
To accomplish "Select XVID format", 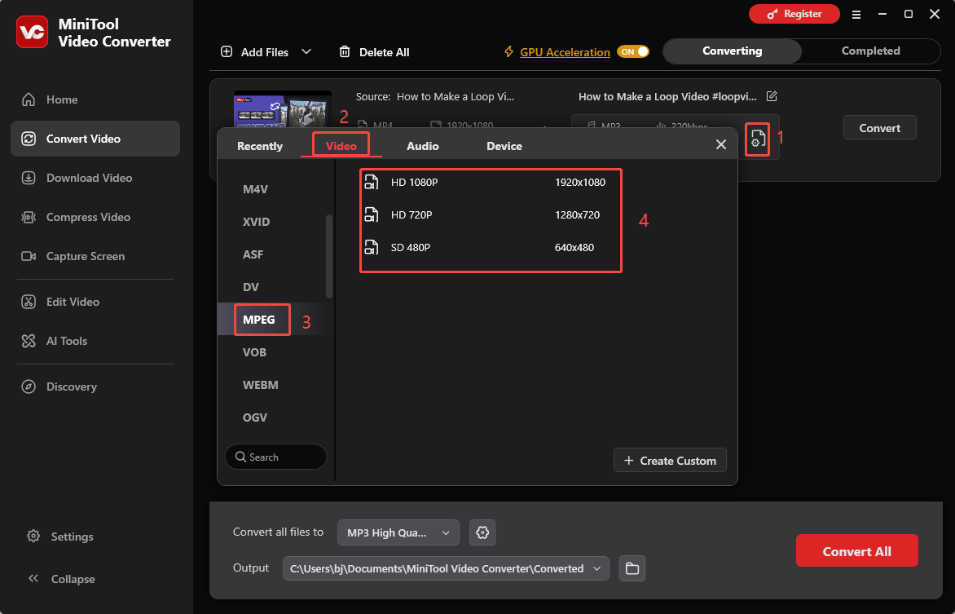I will 256,221.
